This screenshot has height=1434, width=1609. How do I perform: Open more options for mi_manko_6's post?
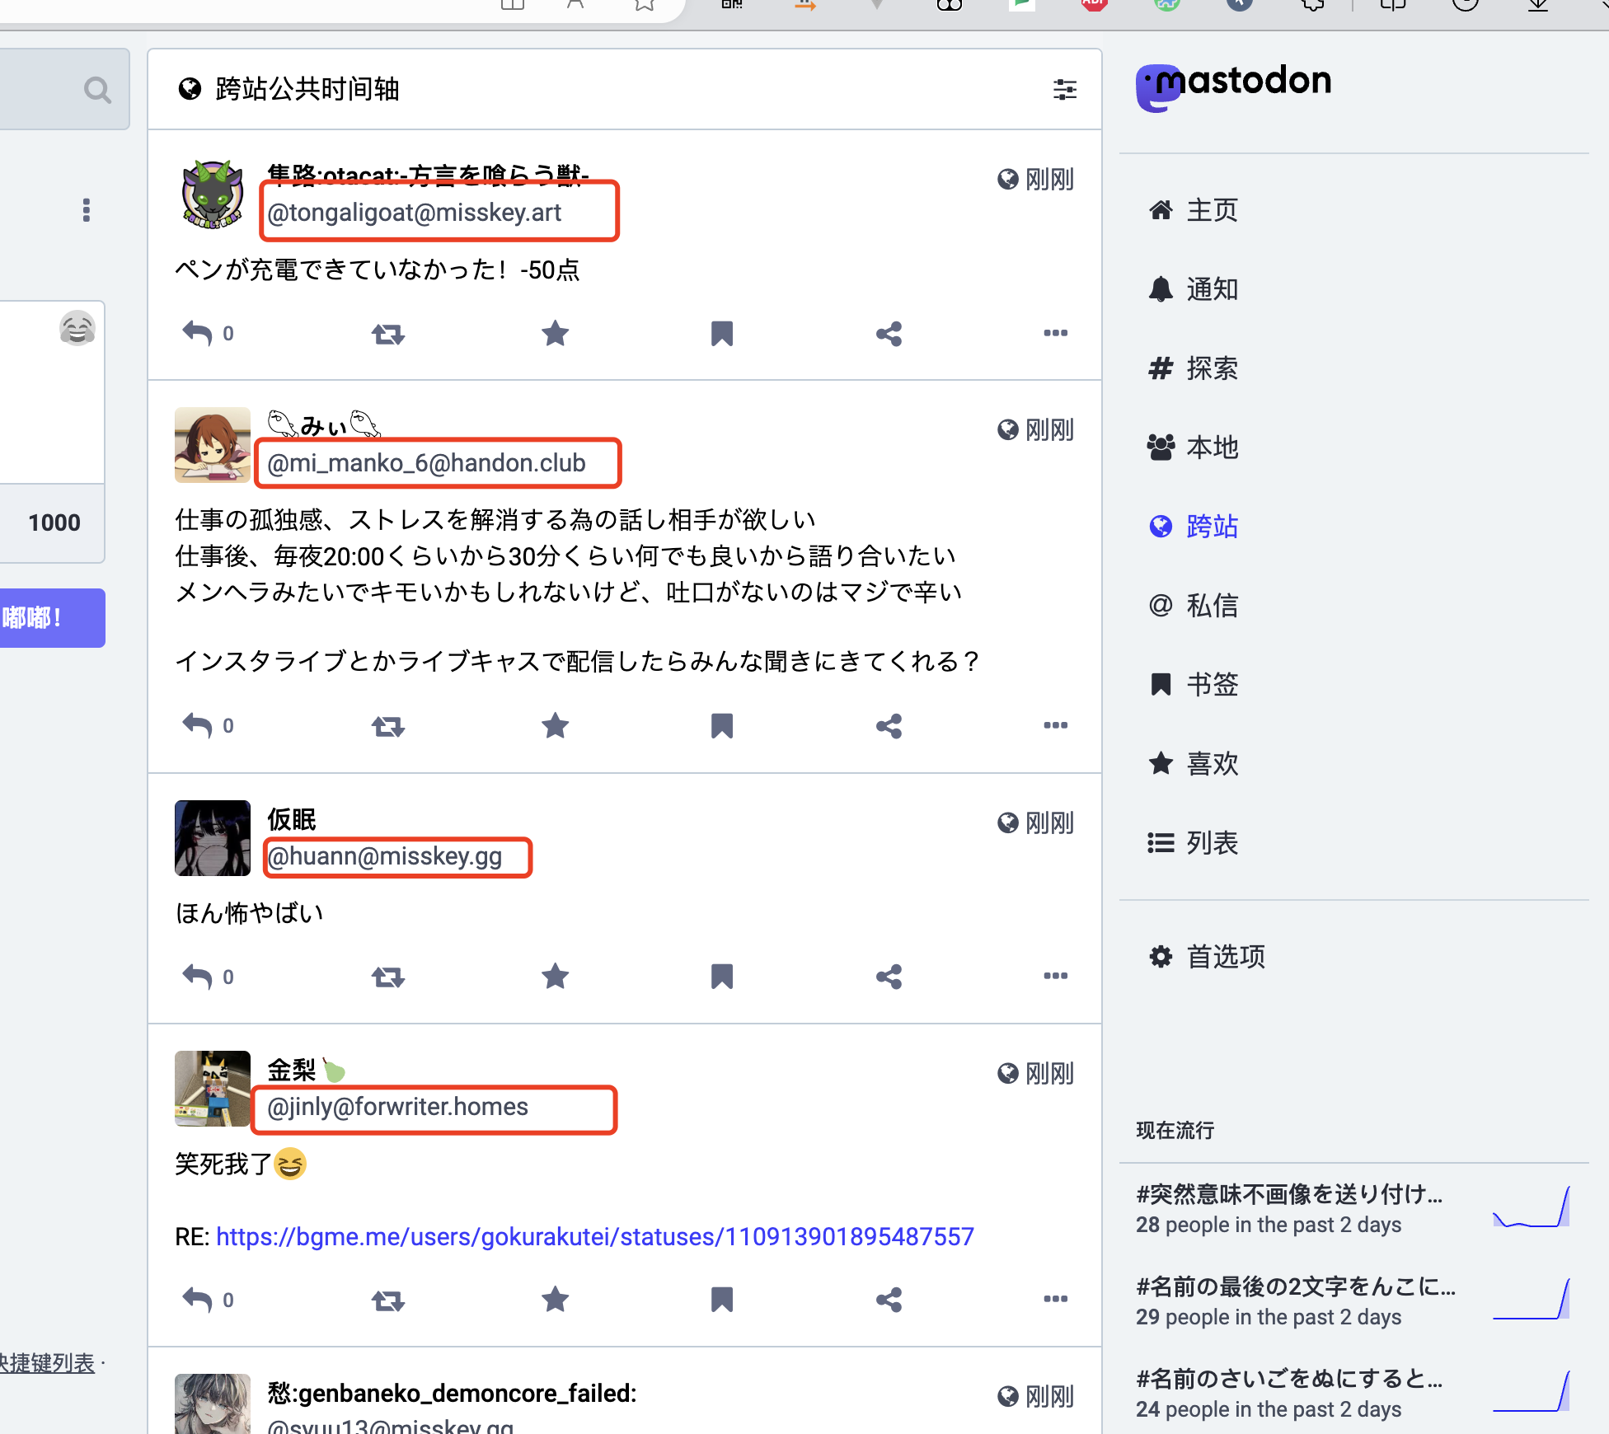1055,725
